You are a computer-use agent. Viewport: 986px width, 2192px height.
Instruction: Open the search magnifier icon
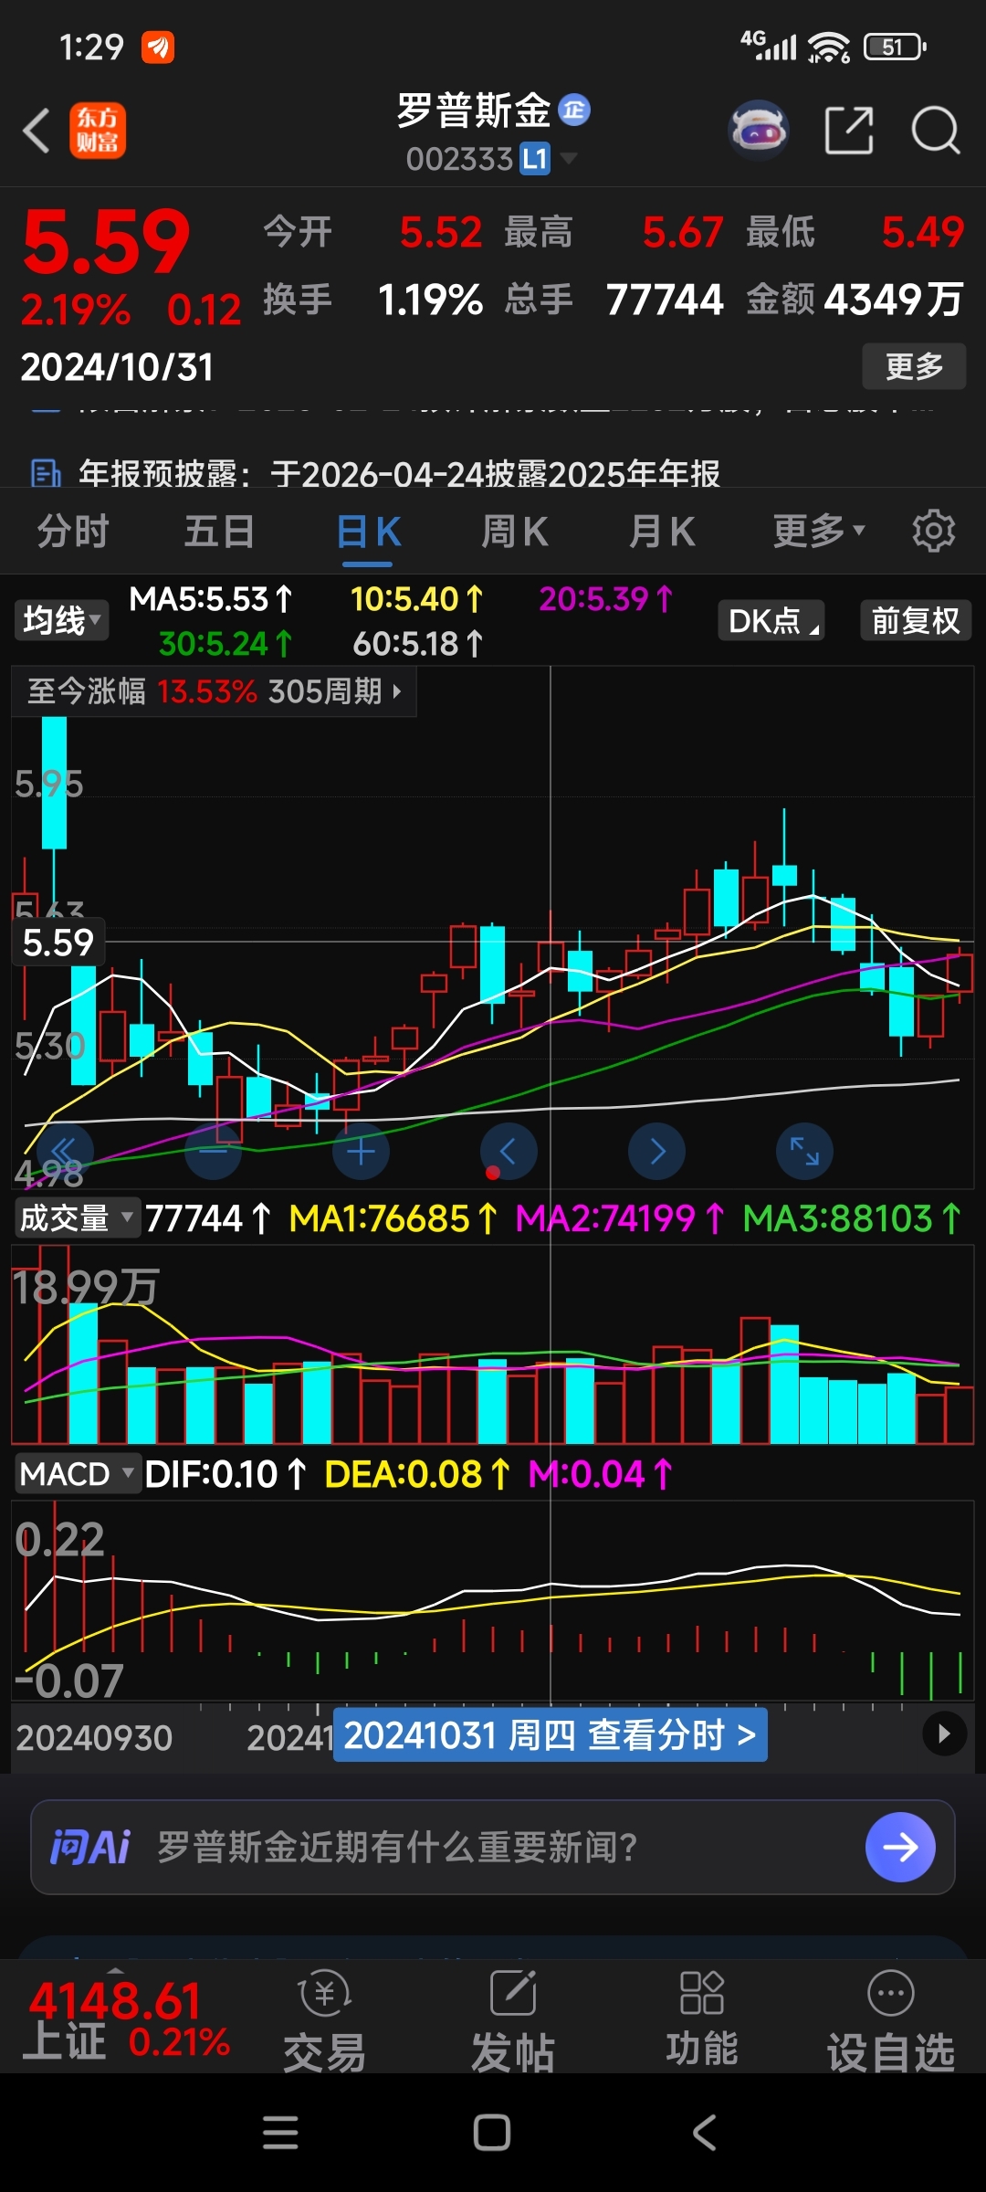coord(936,131)
